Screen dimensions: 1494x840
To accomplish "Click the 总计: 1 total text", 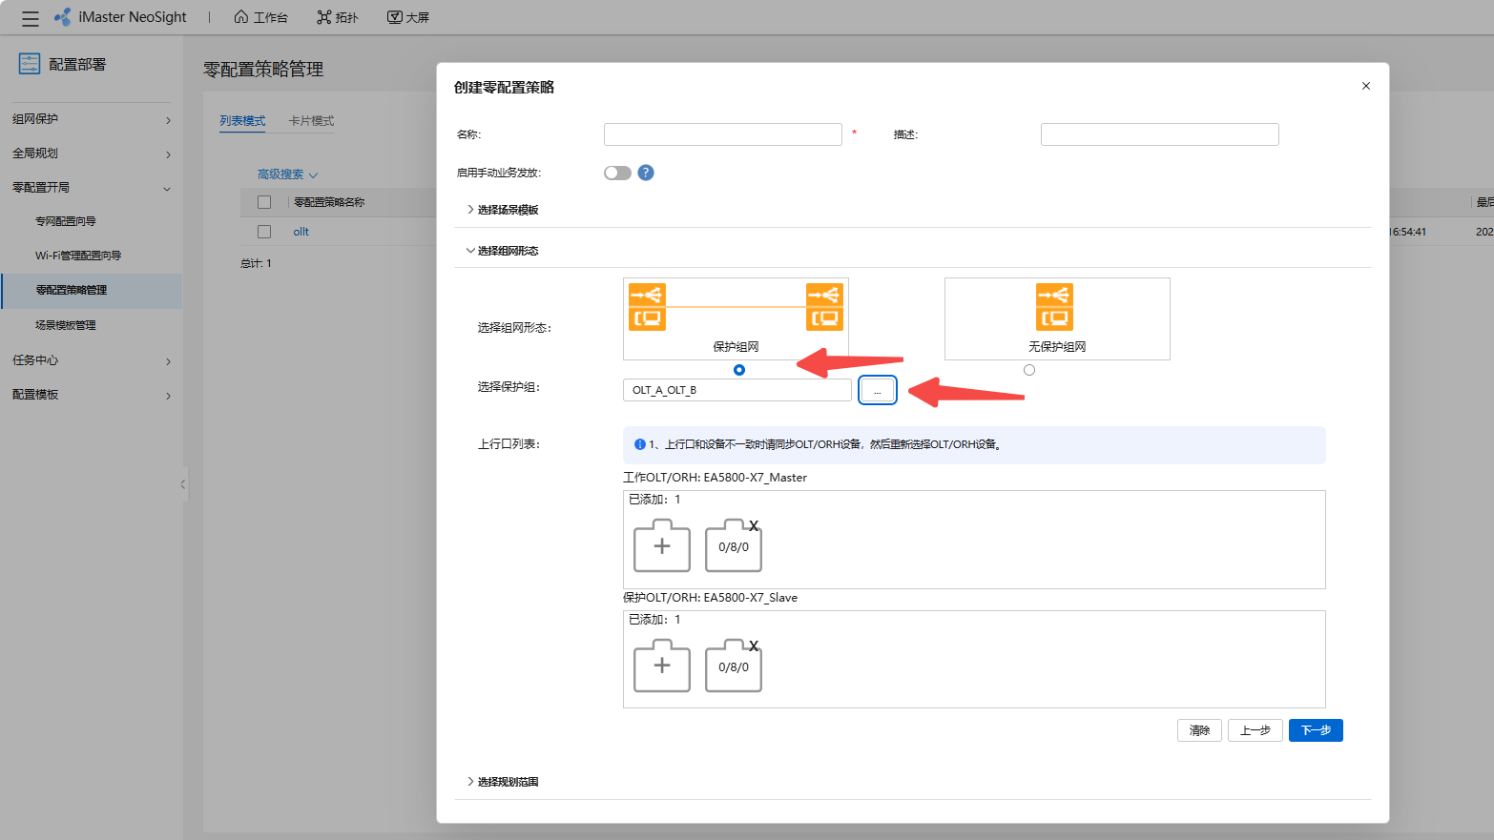I will [x=256, y=263].
